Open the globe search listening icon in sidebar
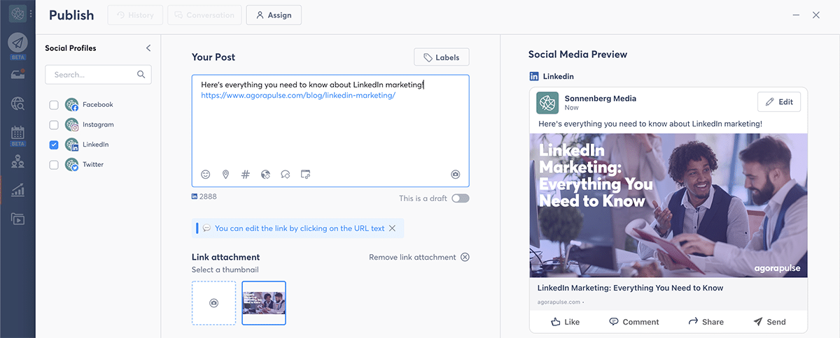The width and height of the screenshot is (840, 338). click(x=17, y=104)
